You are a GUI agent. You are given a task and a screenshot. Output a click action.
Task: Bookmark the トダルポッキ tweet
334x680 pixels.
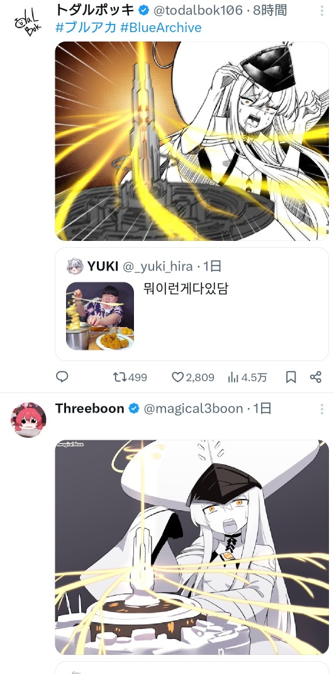[291, 377]
